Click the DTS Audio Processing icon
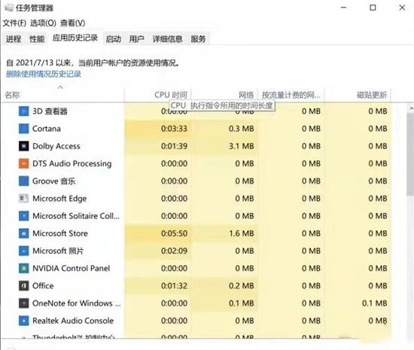The height and width of the screenshot is (350, 414). pos(24,163)
